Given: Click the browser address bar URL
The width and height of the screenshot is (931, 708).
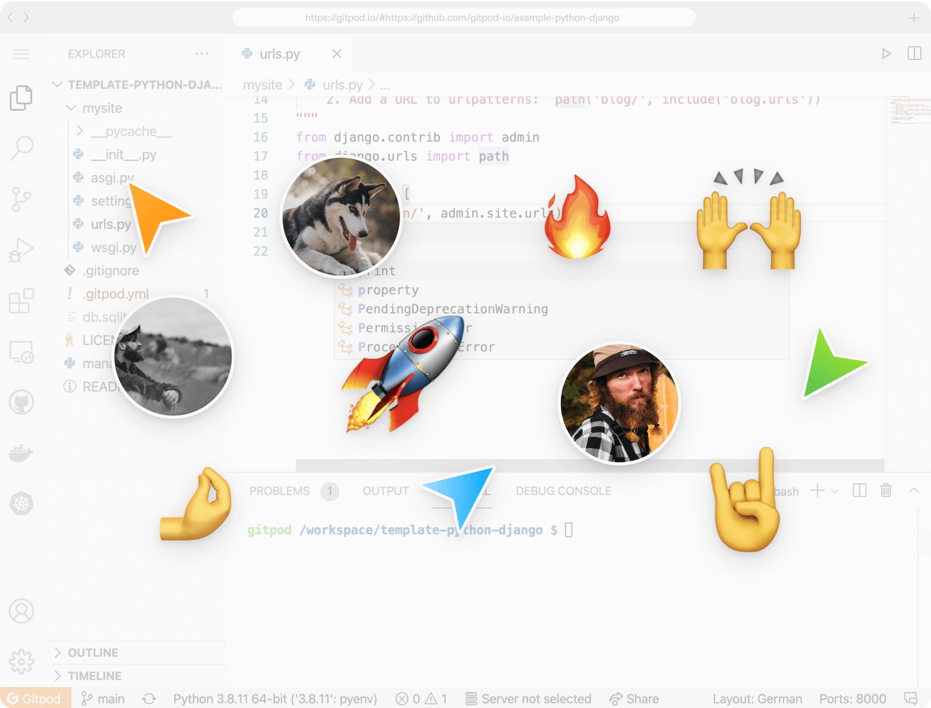Looking at the screenshot, I should 463,18.
